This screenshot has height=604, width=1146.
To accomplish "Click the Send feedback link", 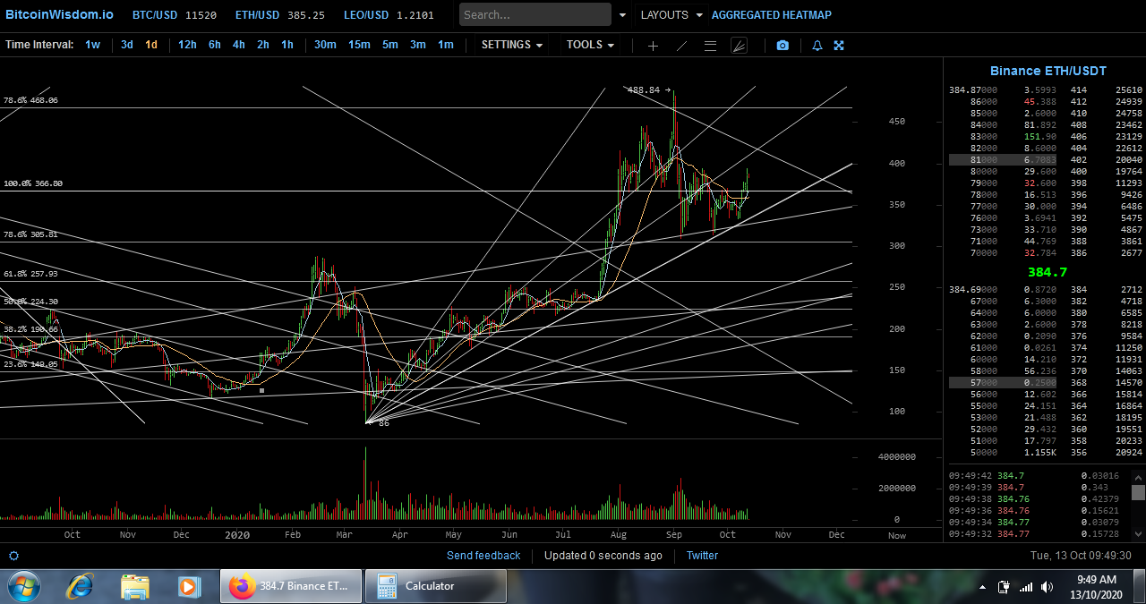I will (483, 556).
